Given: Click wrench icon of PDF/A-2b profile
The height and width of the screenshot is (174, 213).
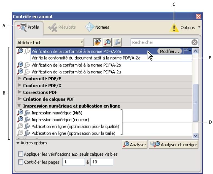Looking at the screenshot, I should pos(27,65).
